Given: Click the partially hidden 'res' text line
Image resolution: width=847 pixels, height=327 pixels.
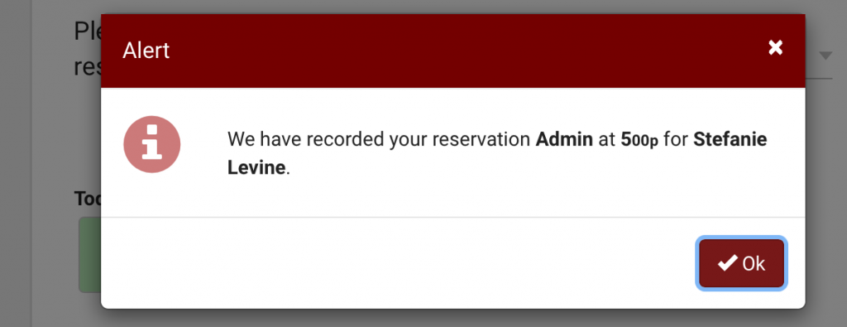Looking at the screenshot, I should pyautogui.click(x=87, y=68).
